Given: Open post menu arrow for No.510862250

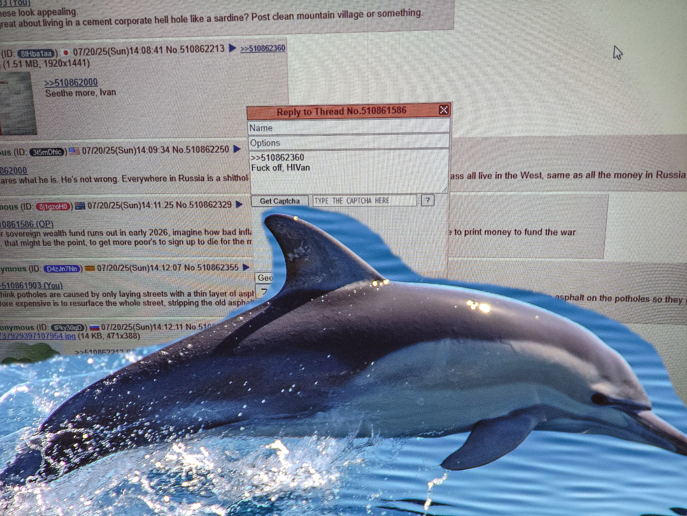Looking at the screenshot, I should pos(237,149).
